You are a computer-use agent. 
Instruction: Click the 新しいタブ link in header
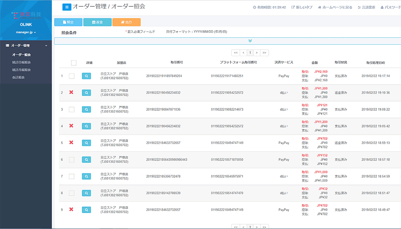(302, 7)
